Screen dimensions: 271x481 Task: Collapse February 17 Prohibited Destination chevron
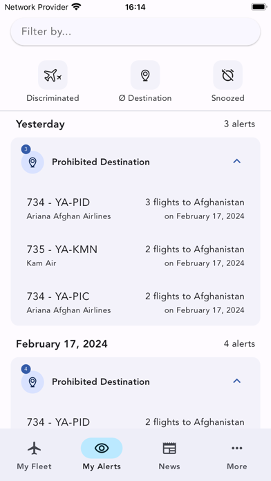click(x=236, y=381)
